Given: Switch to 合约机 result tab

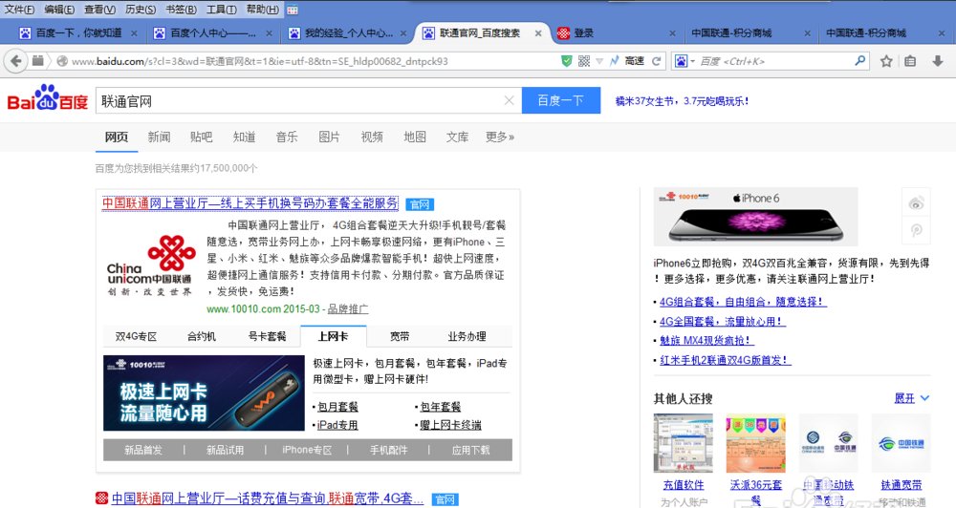Looking at the screenshot, I should [x=202, y=336].
